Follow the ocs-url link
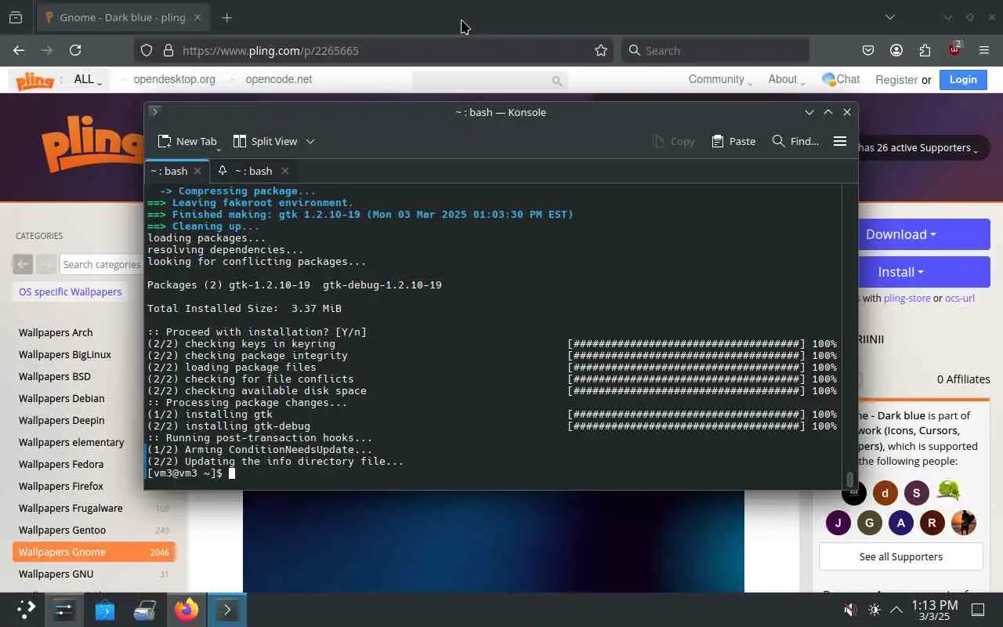The height and width of the screenshot is (627, 1003). tap(960, 298)
